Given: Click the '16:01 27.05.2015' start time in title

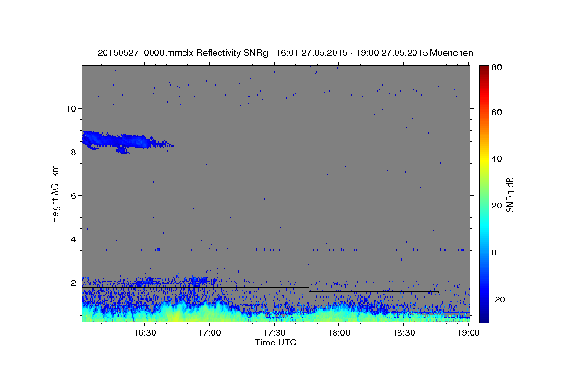Looking at the screenshot, I should 311,53.
